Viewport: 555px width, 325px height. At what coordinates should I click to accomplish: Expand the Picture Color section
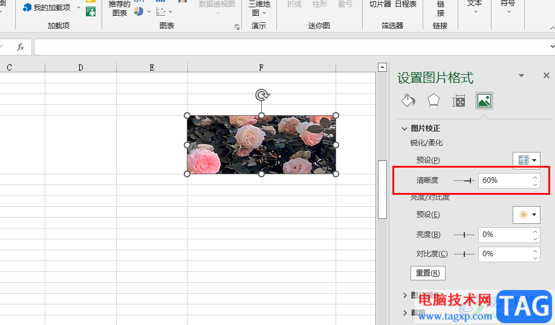[405, 295]
